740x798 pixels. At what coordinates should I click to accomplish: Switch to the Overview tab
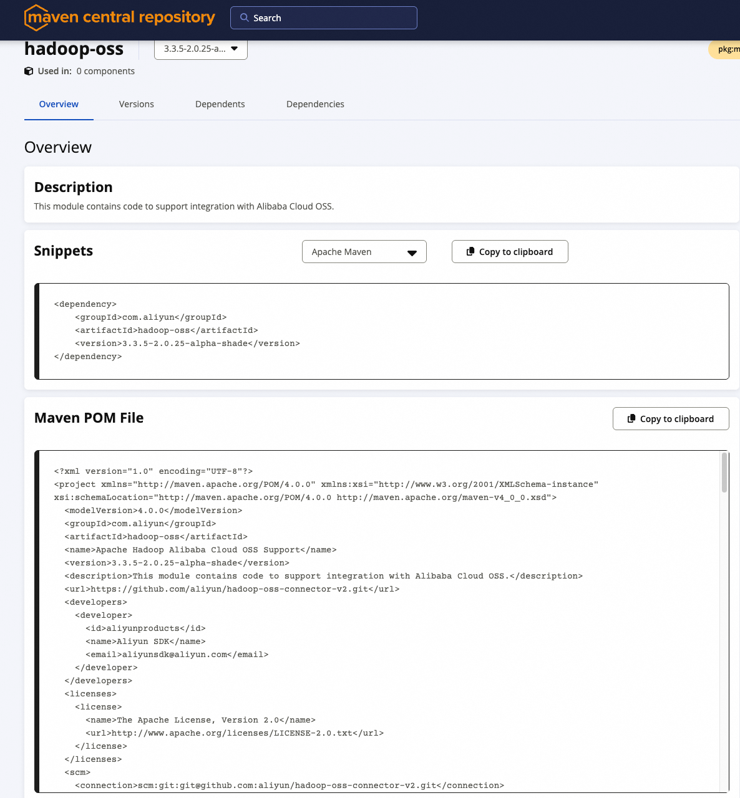(x=59, y=104)
